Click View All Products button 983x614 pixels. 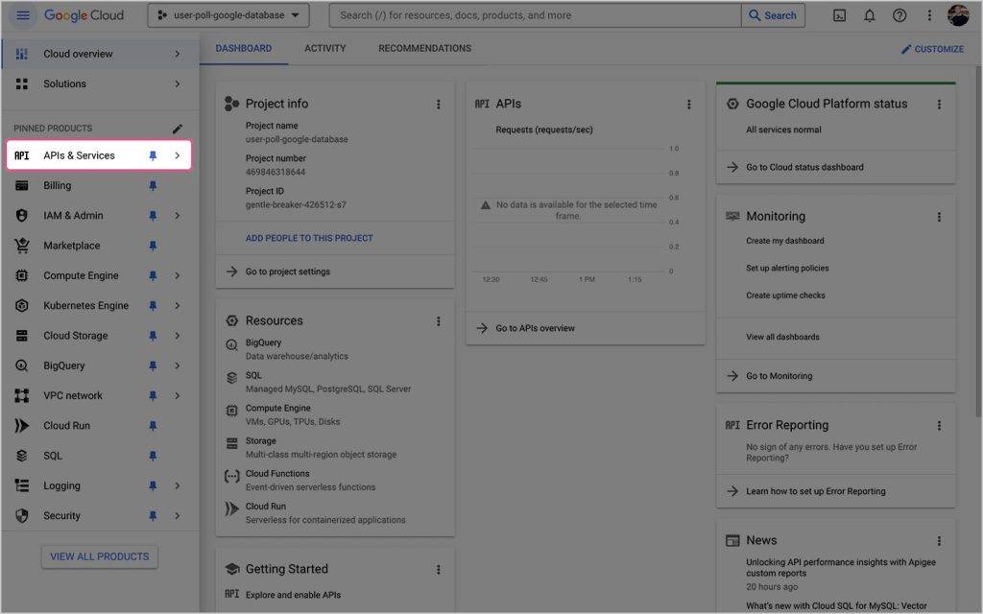[x=100, y=556]
